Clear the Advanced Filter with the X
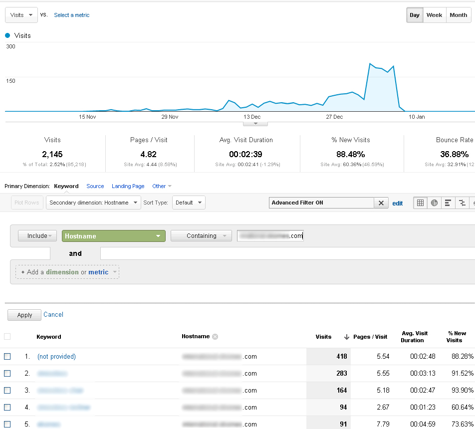The height and width of the screenshot is (429, 475). click(381, 203)
